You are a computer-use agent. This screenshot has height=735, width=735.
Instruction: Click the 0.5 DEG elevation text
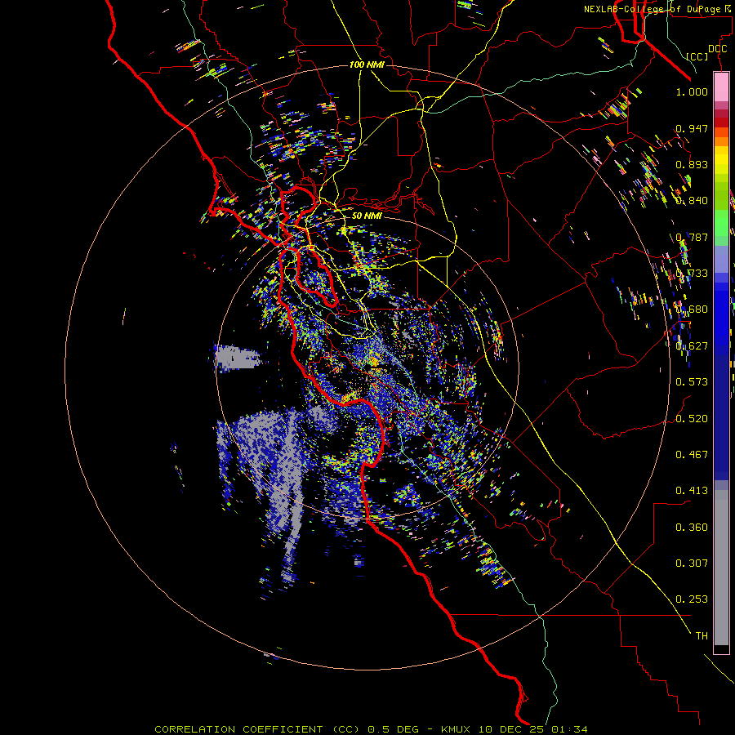point(392,729)
